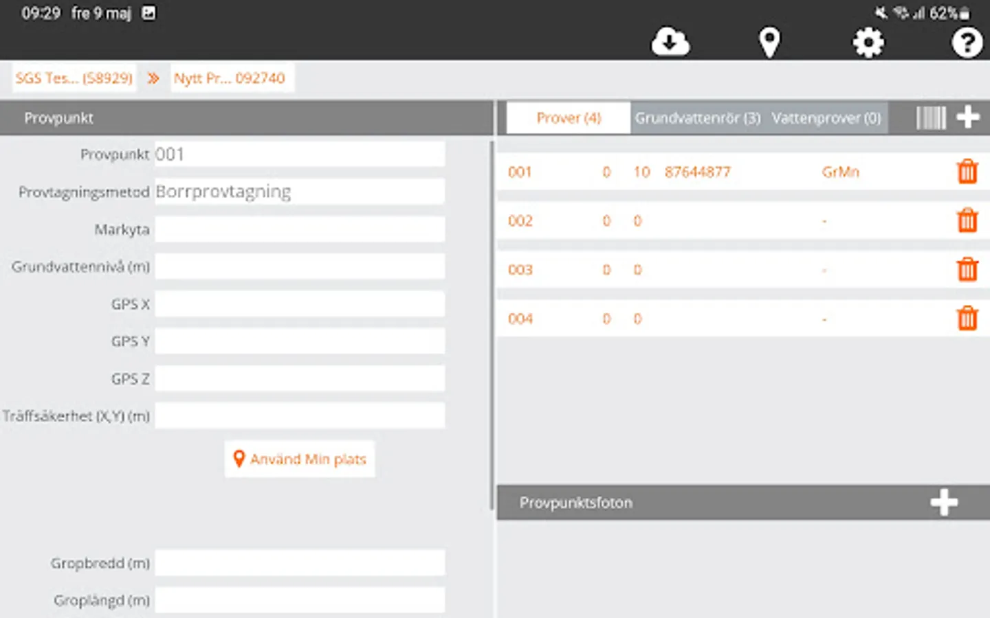The height and width of the screenshot is (618, 990).
Task: Add a new sample with the plus icon
Action: [969, 117]
